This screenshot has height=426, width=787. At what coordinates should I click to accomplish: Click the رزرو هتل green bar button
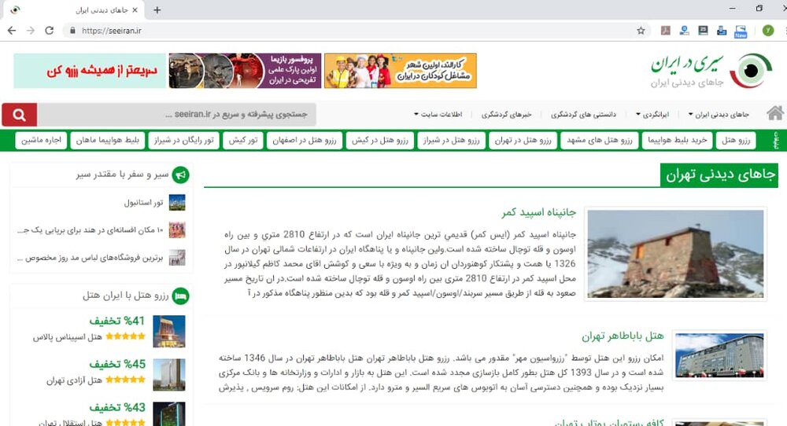(x=736, y=141)
